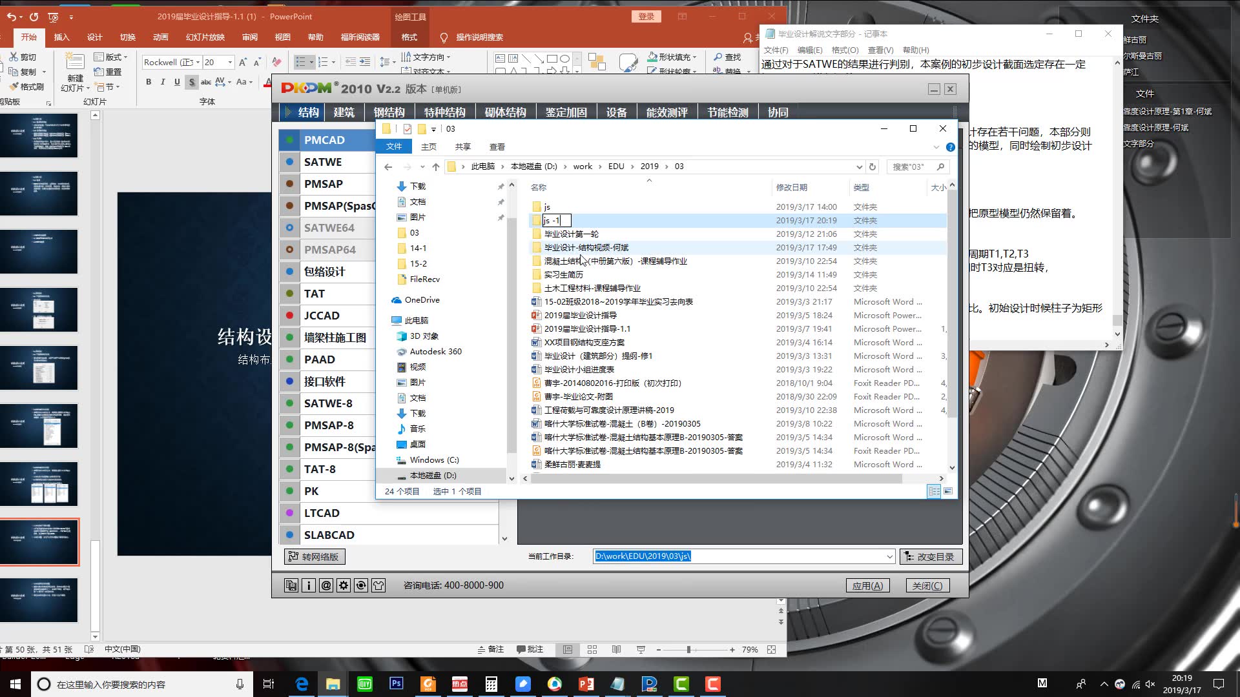Click the info icon in PKPM footer
The height and width of the screenshot is (697, 1240).
click(309, 585)
